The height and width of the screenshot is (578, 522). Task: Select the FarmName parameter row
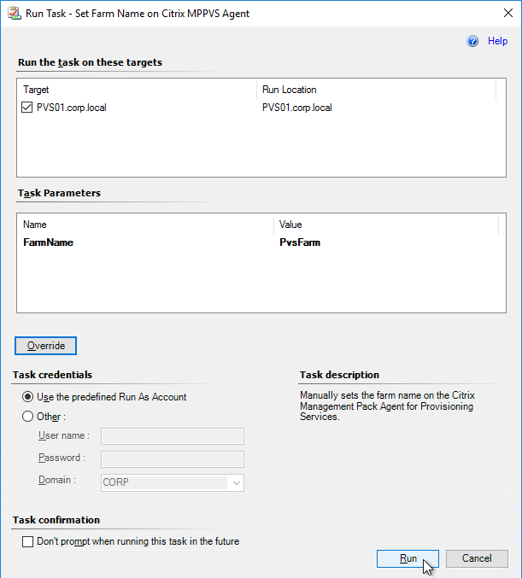pos(261,242)
